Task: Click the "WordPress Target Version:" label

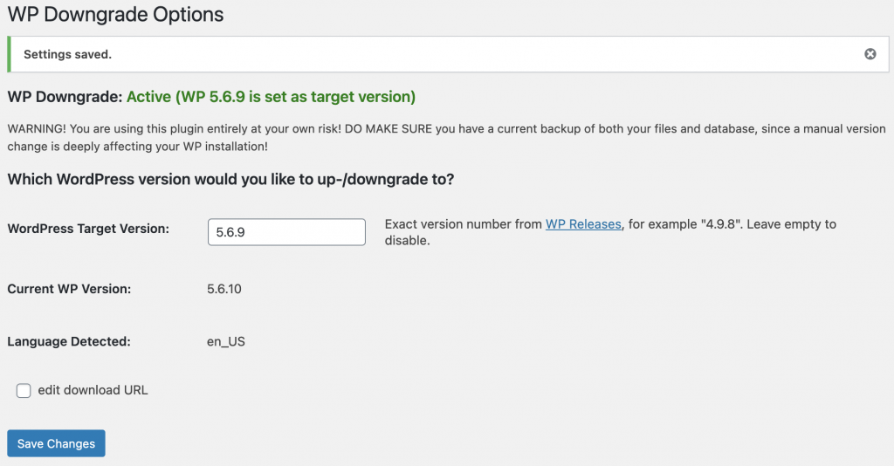Action: (x=88, y=229)
